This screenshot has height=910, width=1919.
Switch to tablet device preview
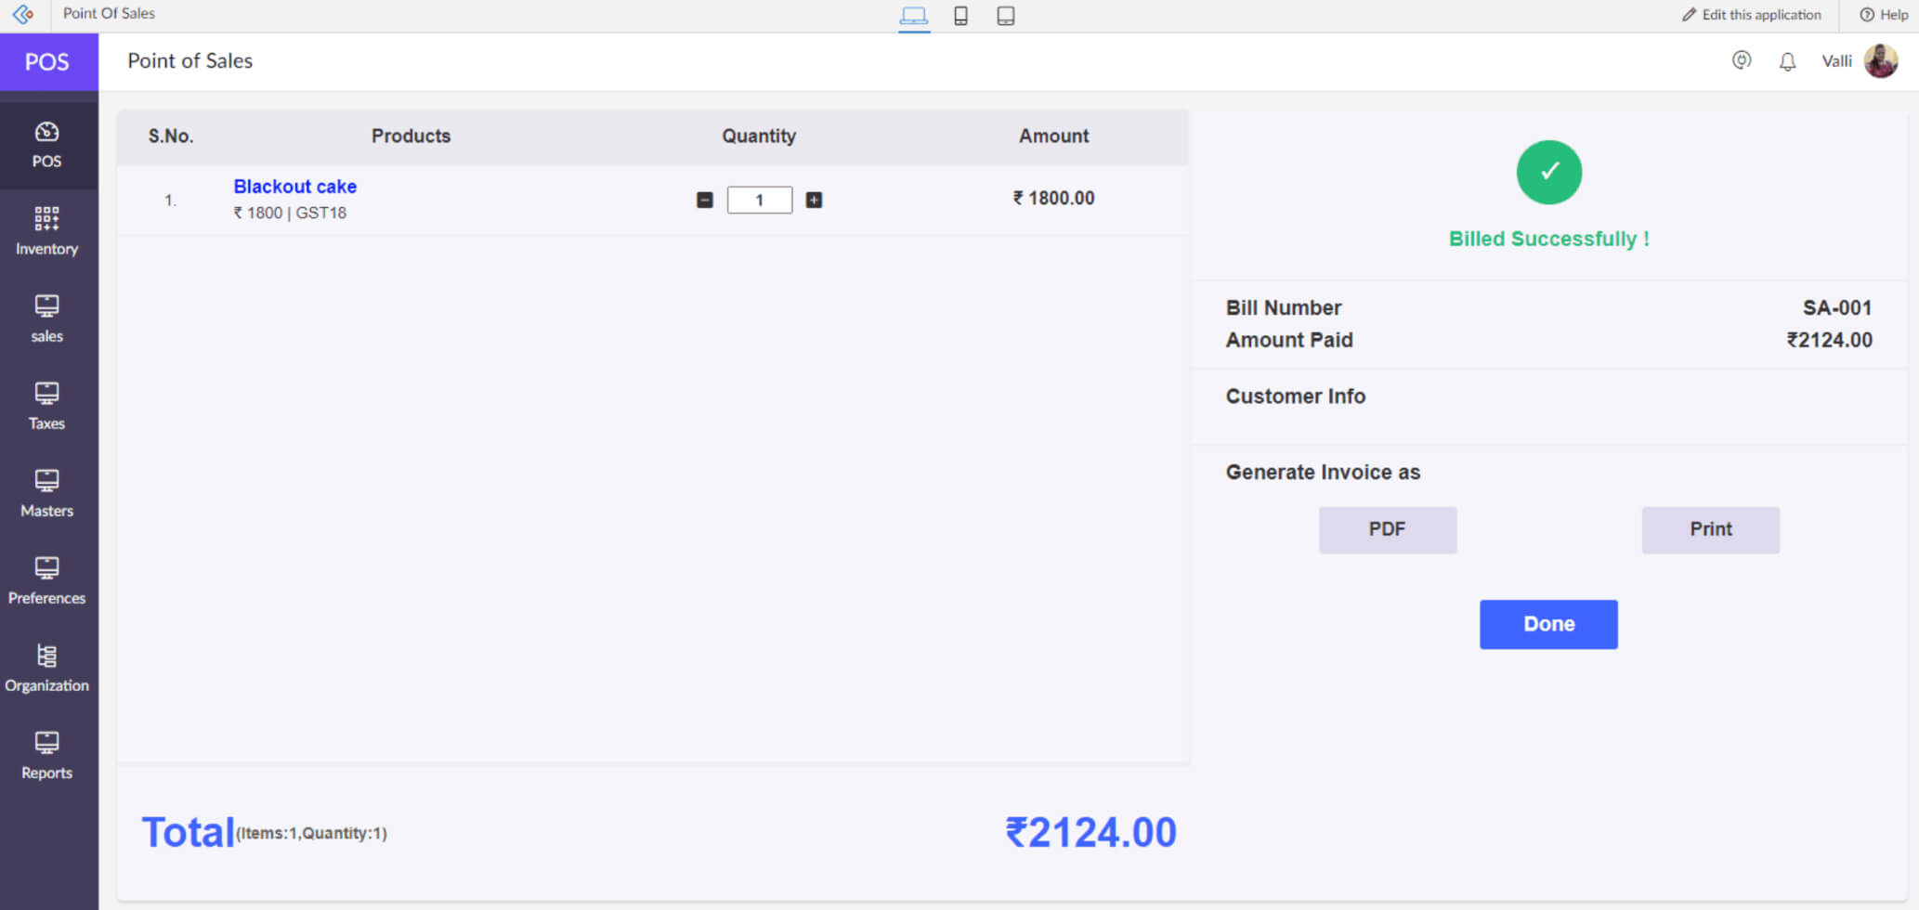click(x=1006, y=16)
